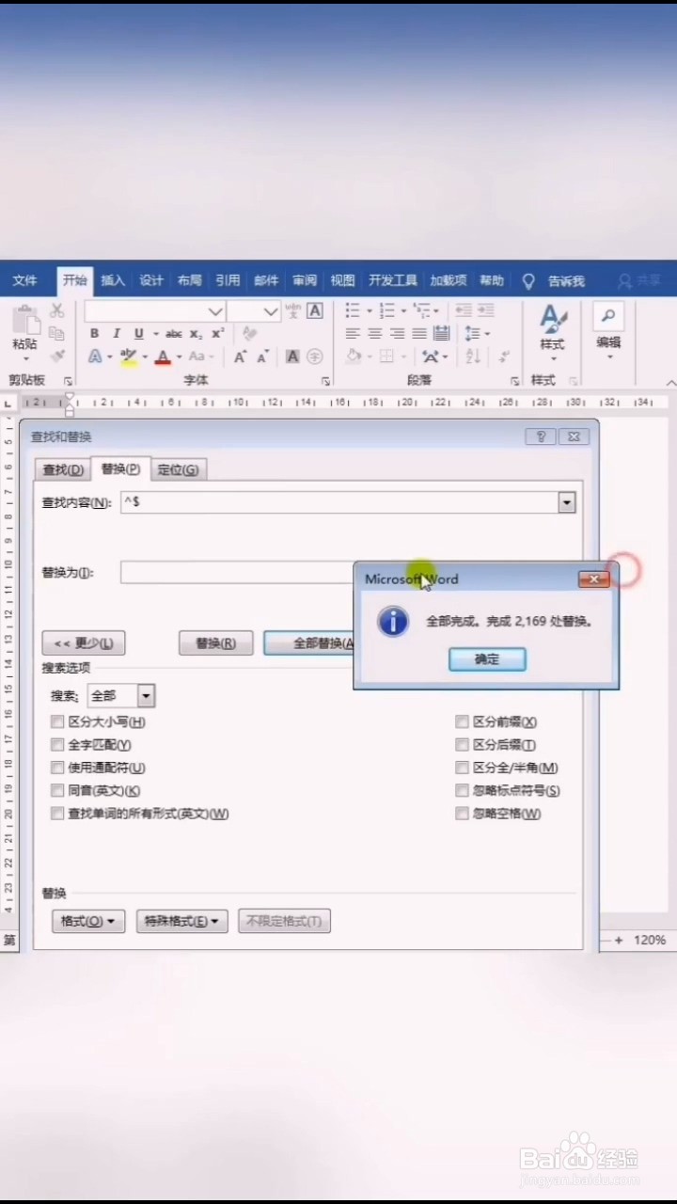This screenshot has height=1204, width=677.
Task: Open the font size dropdown
Action: click(x=272, y=310)
